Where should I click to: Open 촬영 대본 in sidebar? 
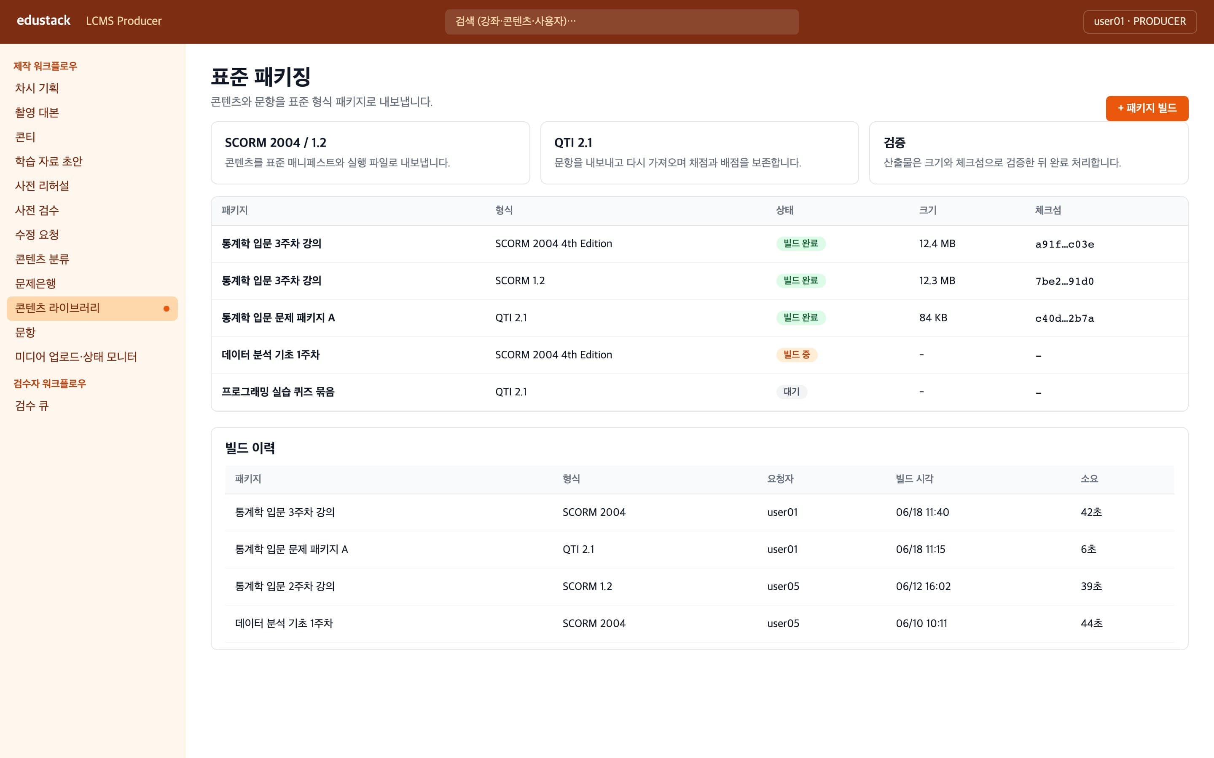(x=92, y=113)
